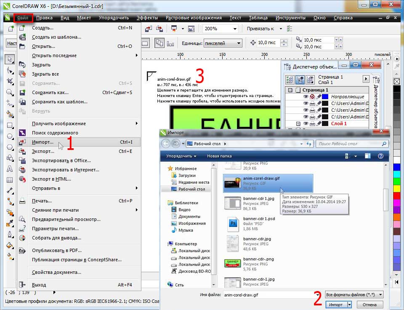Image resolution: width=404 pixels, height=310 pixels.
Task: Select the Crop tool in toolbox
Action: (x=10, y=81)
